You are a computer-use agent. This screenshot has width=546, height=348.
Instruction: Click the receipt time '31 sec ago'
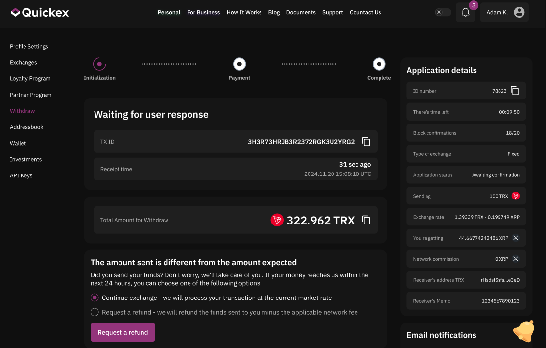pos(355,165)
